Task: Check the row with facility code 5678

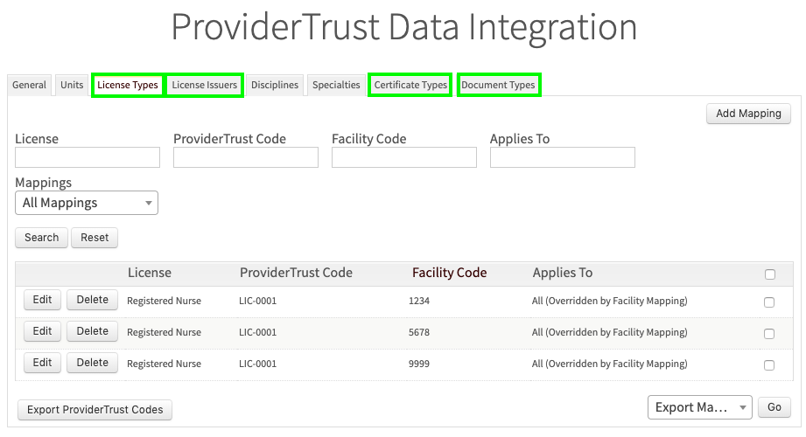Action: [769, 334]
